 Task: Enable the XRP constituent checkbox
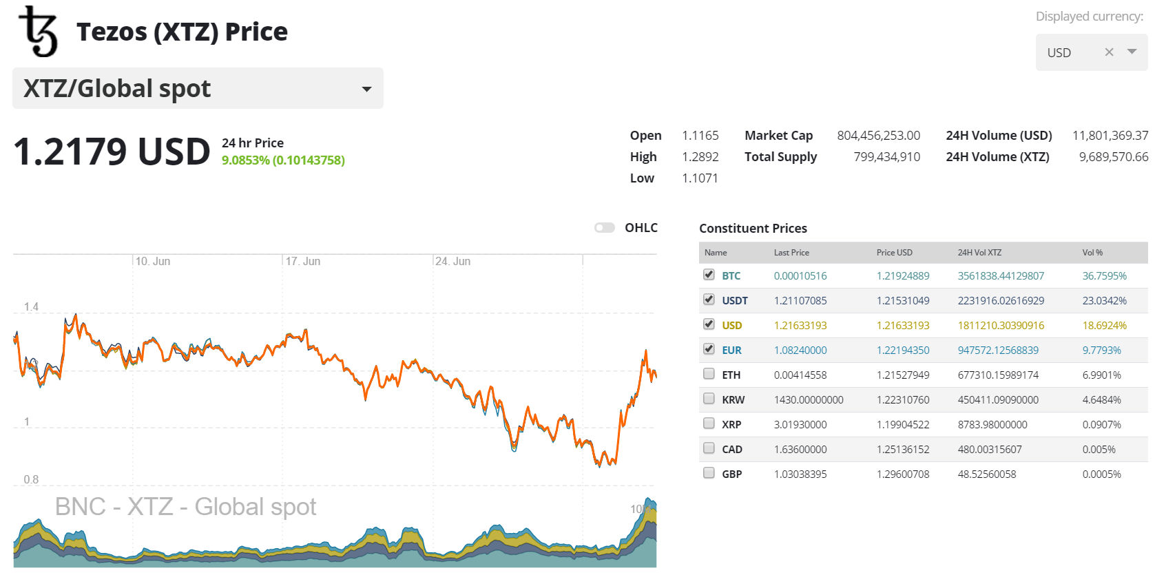point(709,424)
